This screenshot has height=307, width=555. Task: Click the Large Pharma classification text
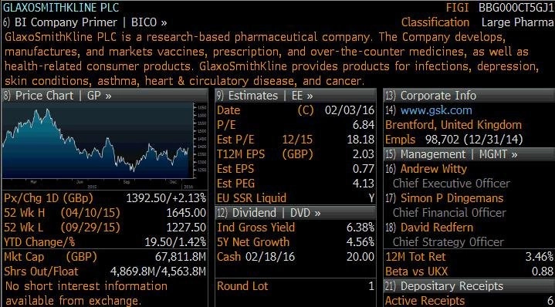517,22
